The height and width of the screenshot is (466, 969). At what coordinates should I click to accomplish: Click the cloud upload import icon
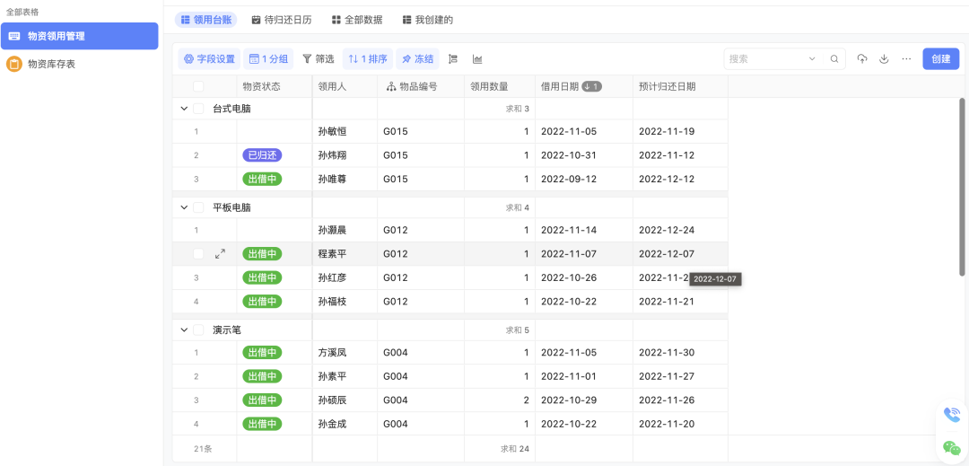click(862, 58)
